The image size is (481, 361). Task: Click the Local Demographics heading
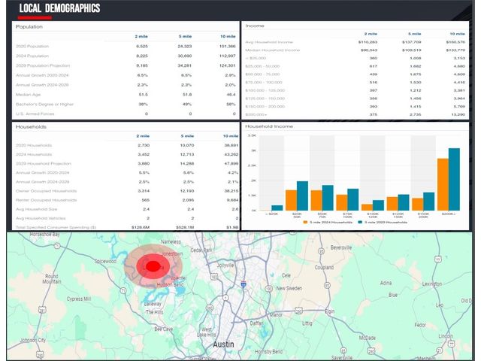click(x=59, y=8)
